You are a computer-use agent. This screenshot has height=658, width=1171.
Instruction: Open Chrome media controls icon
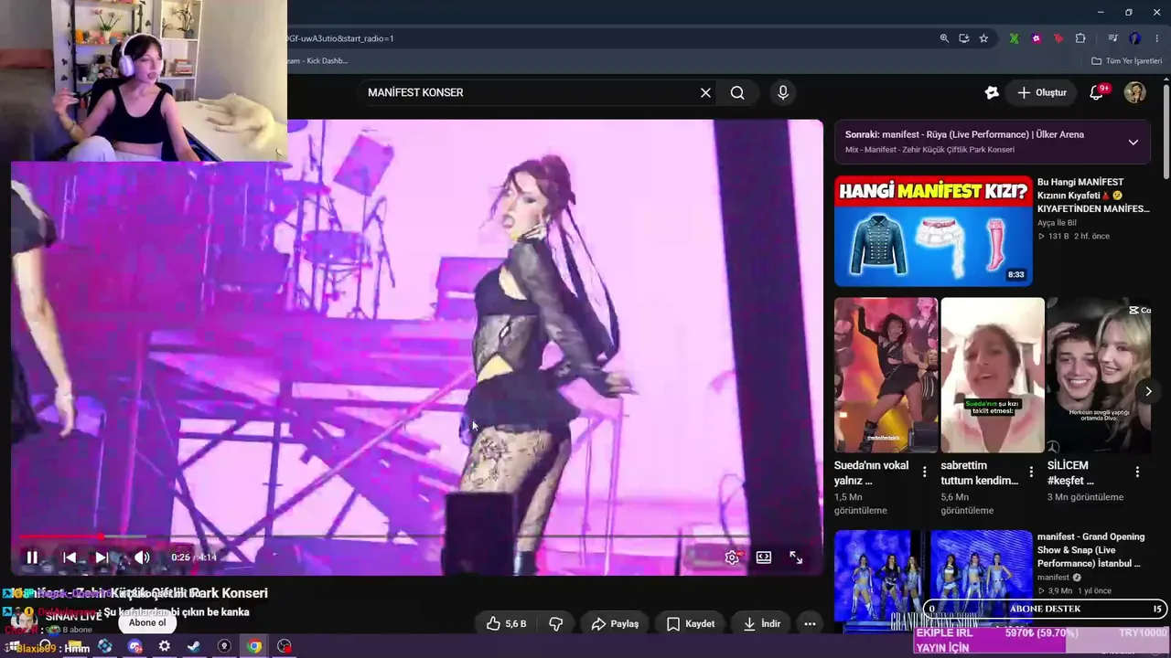tap(1112, 38)
